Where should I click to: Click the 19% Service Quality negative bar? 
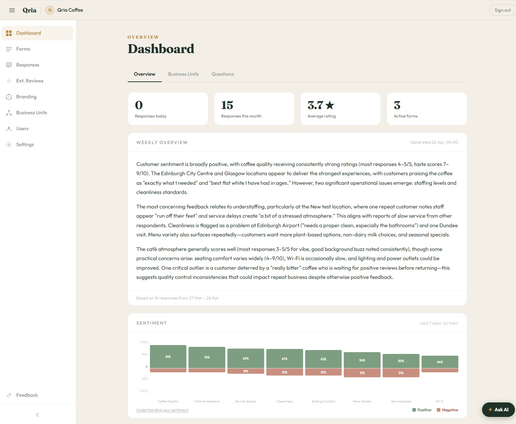tap(246, 371)
